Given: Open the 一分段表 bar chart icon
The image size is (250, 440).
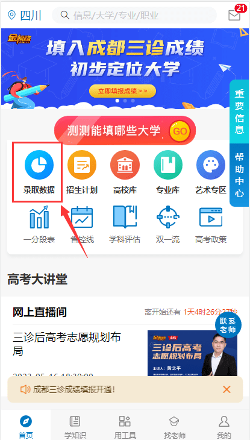Looking at the screenshot, I should [39, 217].
